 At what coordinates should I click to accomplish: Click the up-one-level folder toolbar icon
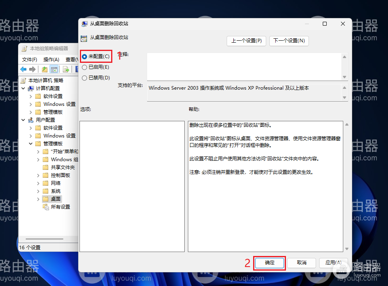(x=45, y=70)
